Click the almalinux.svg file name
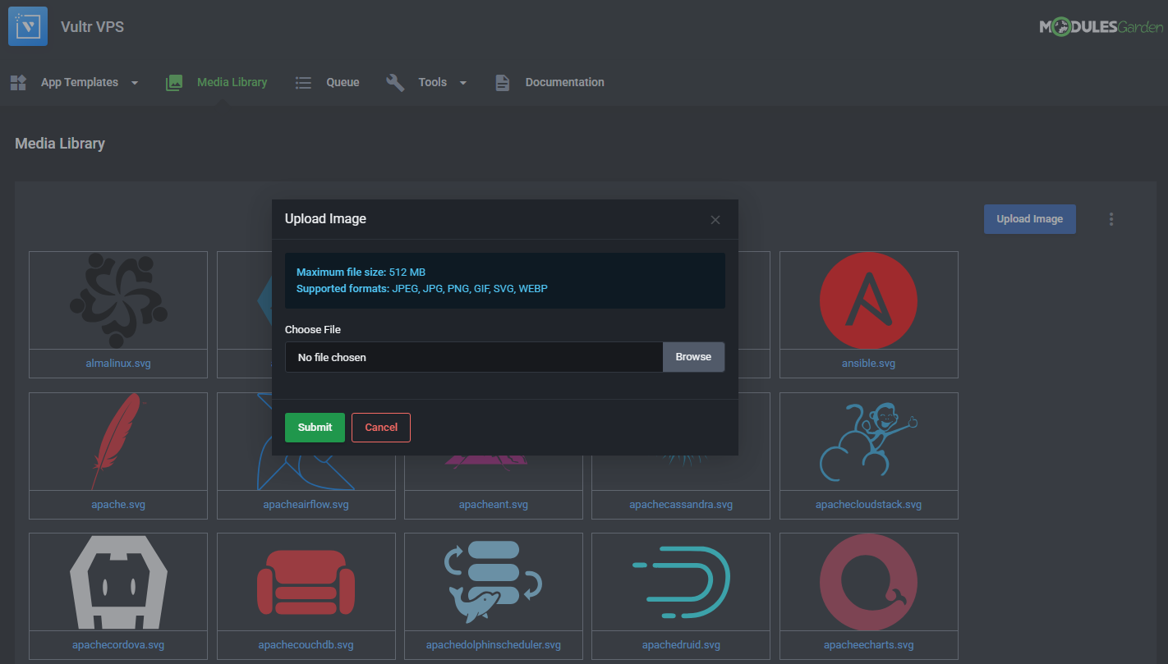Image resolution: width=1168 pixels, height=664 pixels. [118, 364]
